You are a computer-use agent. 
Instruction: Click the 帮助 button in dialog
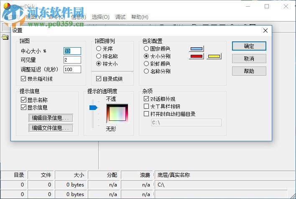click(249, 71)
